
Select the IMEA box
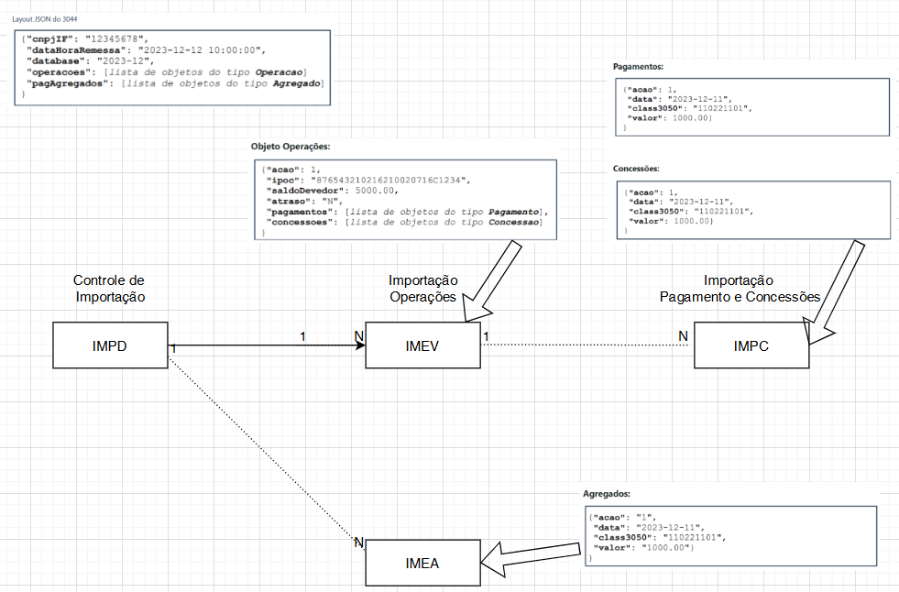click(x=422, y=563)
